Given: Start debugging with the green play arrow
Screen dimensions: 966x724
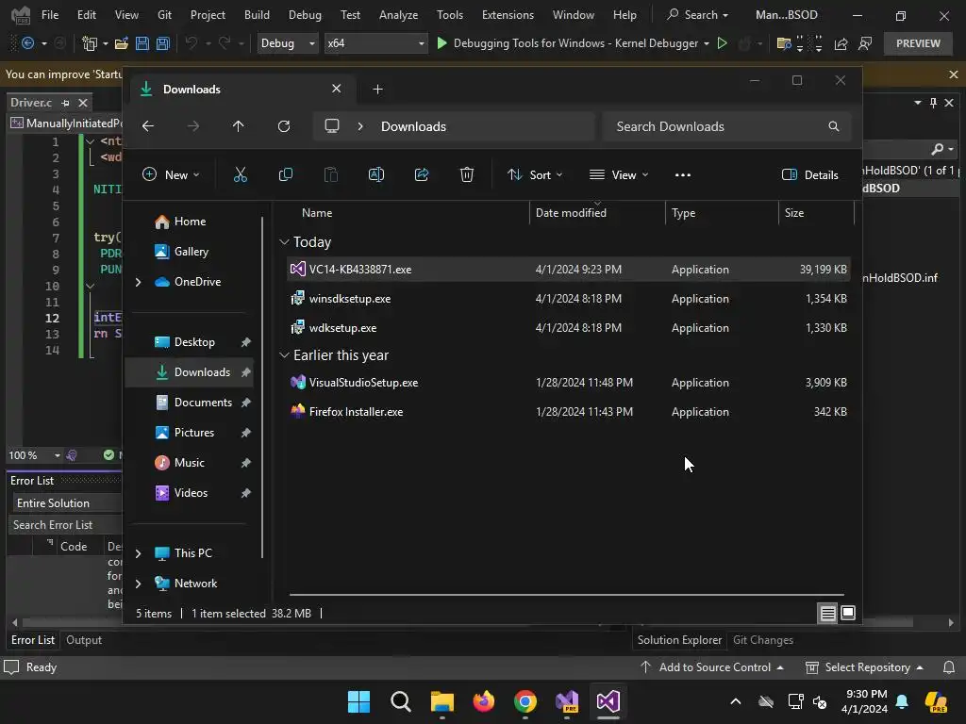Looking at the screenshot, I should coord(441,43).
